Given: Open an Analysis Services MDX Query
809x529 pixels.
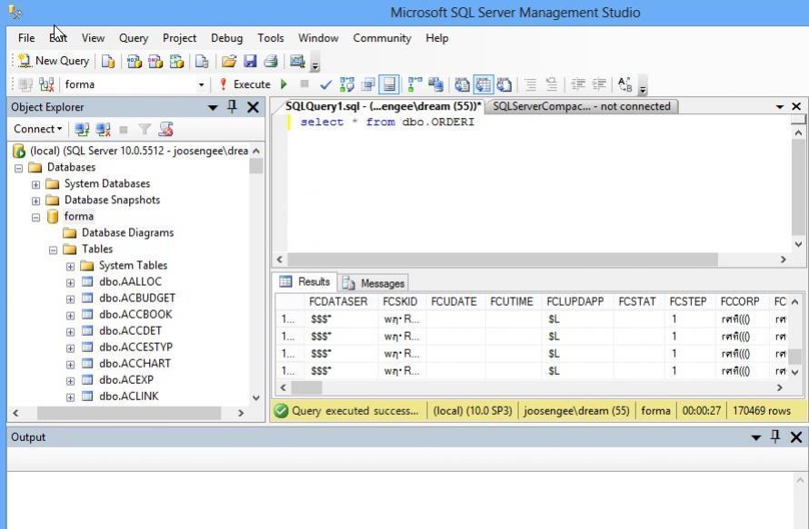Looking at the screenshot, I should 135,62.
